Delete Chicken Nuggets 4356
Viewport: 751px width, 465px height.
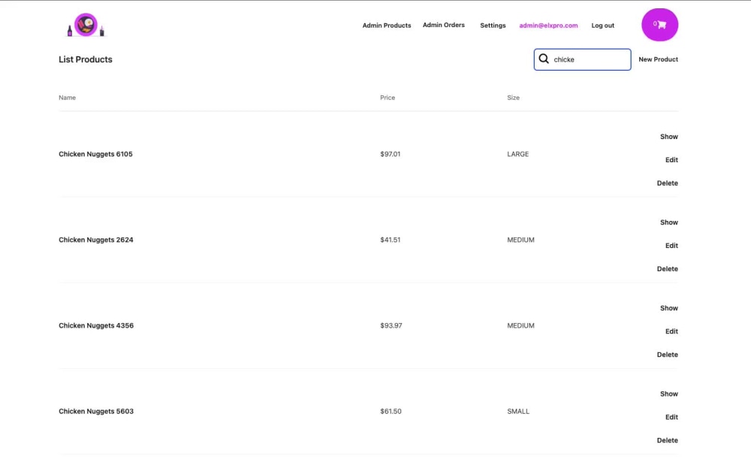(667, 355)
